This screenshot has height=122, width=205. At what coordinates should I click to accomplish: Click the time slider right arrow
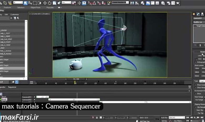(86, 79)
